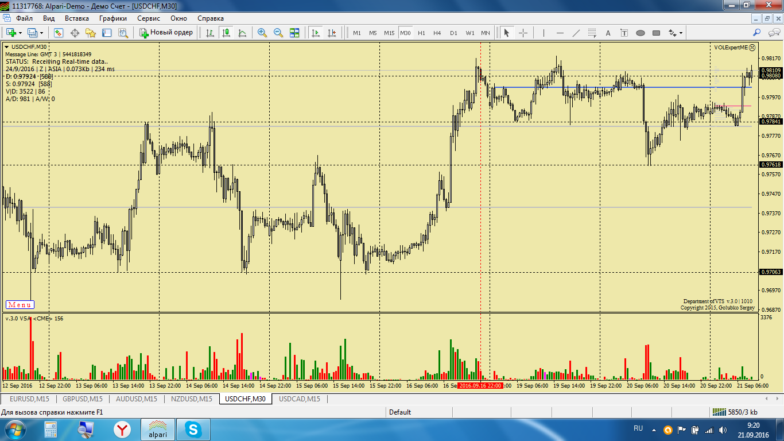Image resolution: width=784 pixels, height=441 pixels.
Task: Open Skype from the taskbar
Action: click(x=193, y=430)
